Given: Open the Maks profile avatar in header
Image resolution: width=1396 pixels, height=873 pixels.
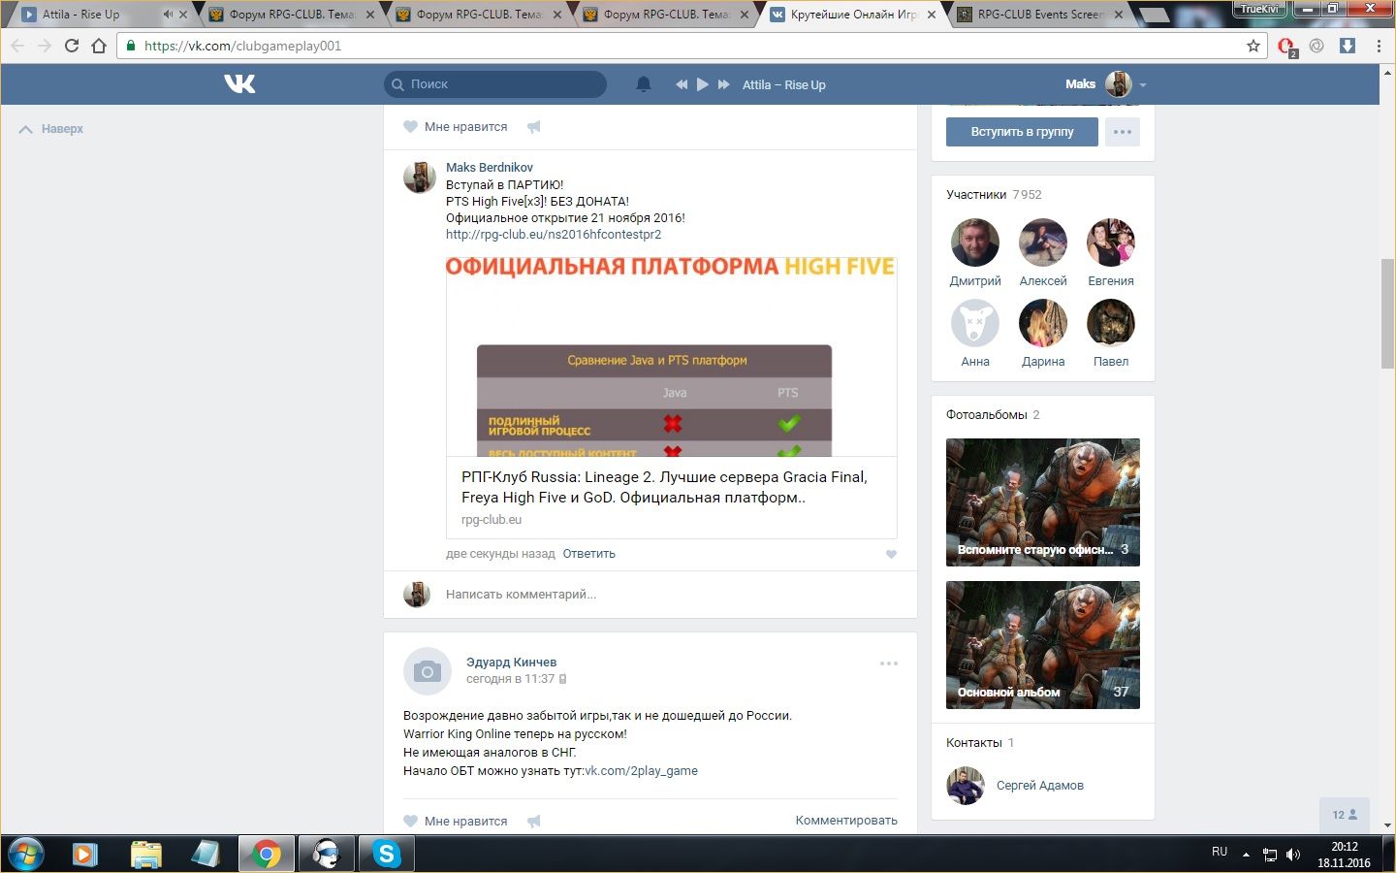Looking at the screenshot, I should (x=1119, y=84).
